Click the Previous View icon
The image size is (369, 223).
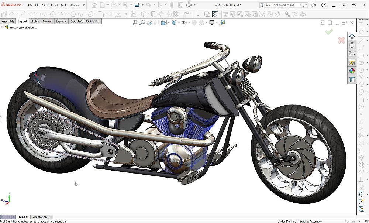(x=150, y=22)
